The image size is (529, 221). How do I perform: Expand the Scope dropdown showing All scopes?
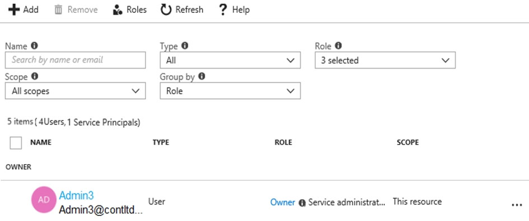tap(75, 91)
